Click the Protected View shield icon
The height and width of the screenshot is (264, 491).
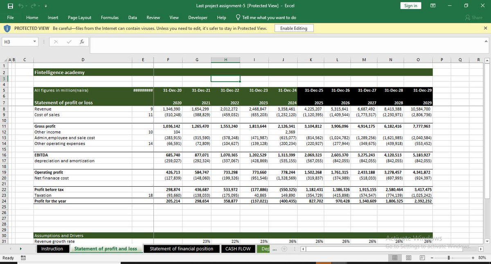[x=7, y=28]
